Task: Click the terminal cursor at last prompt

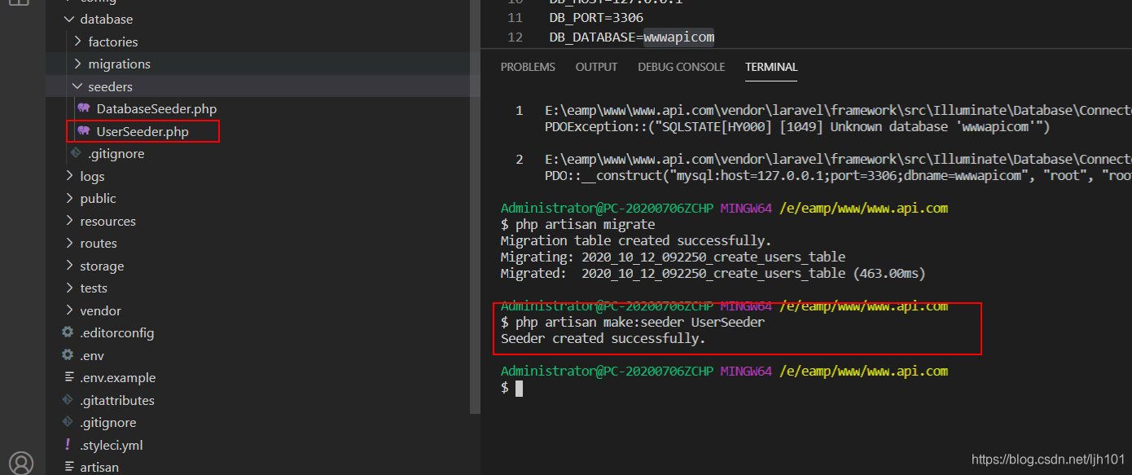Action: point(519,388)
